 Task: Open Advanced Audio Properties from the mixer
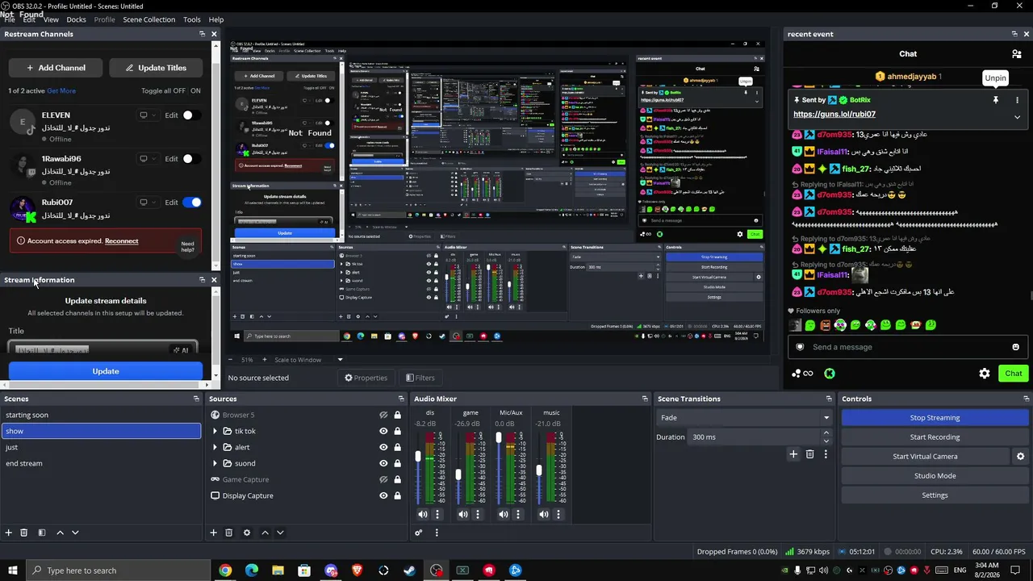click(x=418, y=533)
